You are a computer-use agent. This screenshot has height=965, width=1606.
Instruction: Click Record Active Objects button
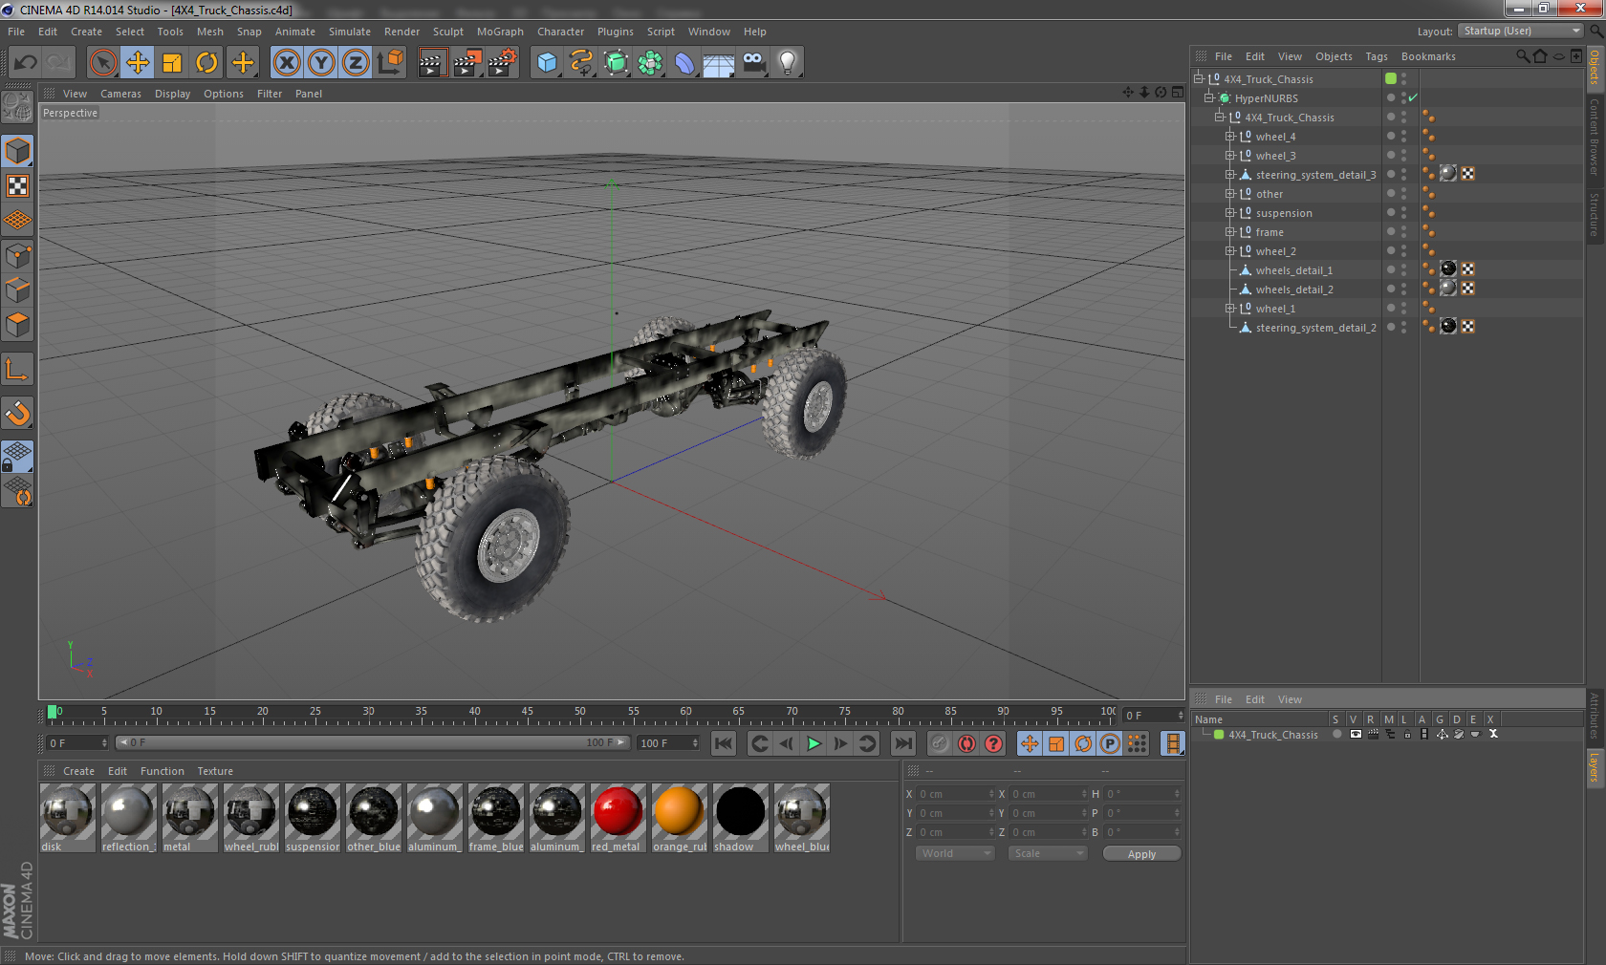(940, 743)
